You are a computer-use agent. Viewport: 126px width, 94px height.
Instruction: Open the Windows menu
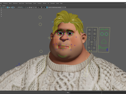(x=5, y=3)
